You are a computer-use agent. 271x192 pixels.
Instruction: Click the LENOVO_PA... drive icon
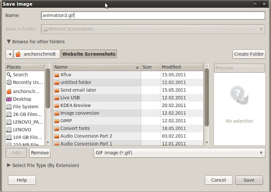point(9,122)
